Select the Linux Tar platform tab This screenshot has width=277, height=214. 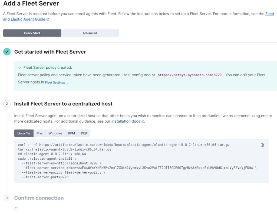click(x=24, y=133)
